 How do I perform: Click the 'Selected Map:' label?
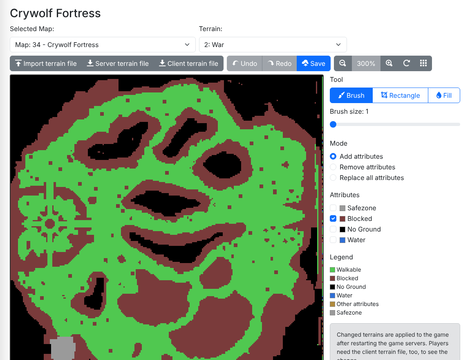tap(32, 29)
